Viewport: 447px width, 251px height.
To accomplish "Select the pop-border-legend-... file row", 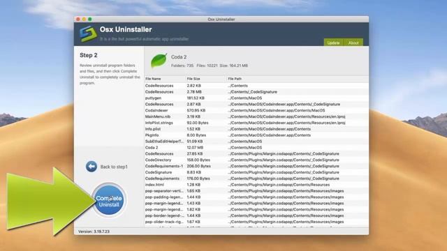I will click(x=256, y=215).
